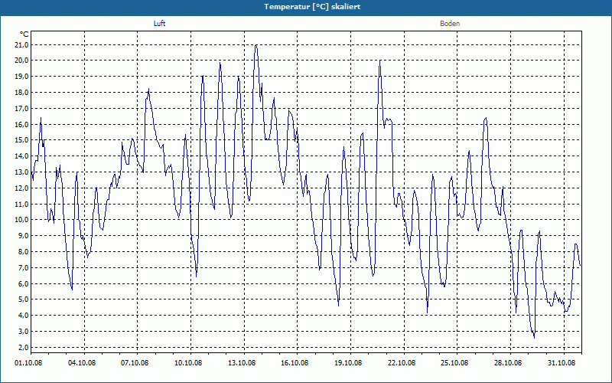Click the chart title 'Temperatur [°C] skaliert'

click(312, 7)
